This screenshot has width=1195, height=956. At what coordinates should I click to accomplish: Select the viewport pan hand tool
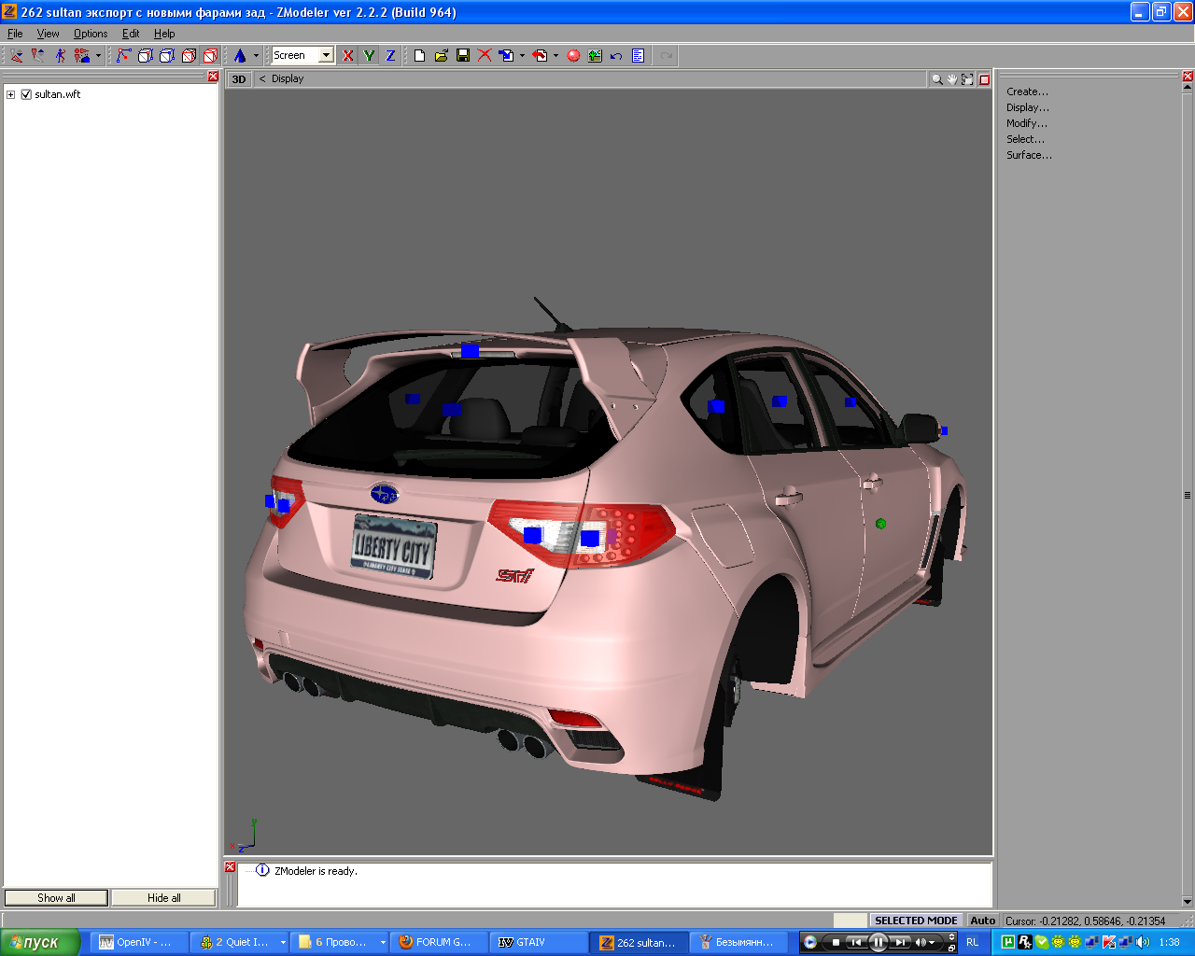pos(951,79)
